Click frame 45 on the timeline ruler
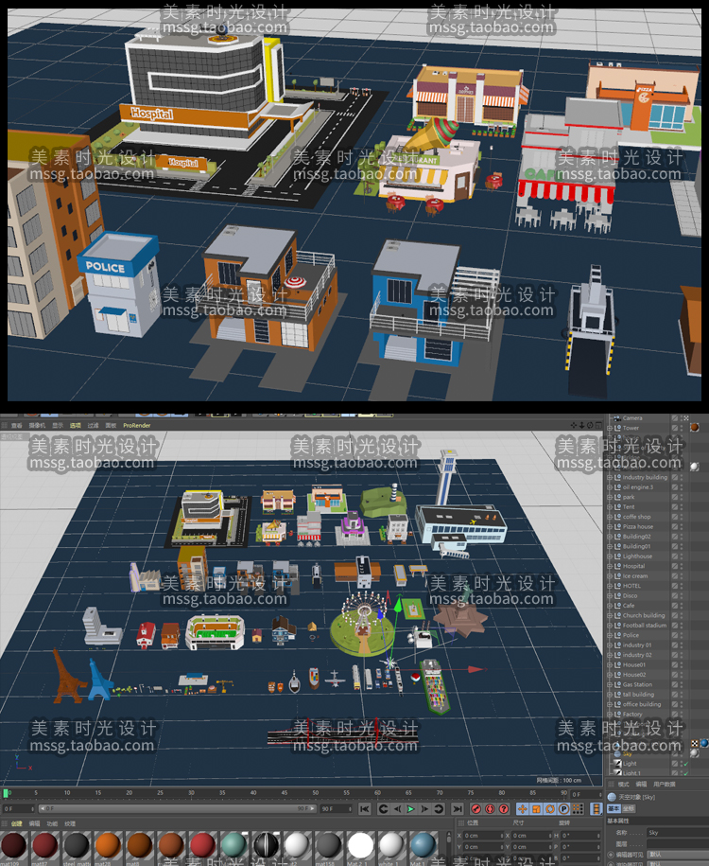The height and width of the screenshot is (866, 709). (x=285, y=792)
